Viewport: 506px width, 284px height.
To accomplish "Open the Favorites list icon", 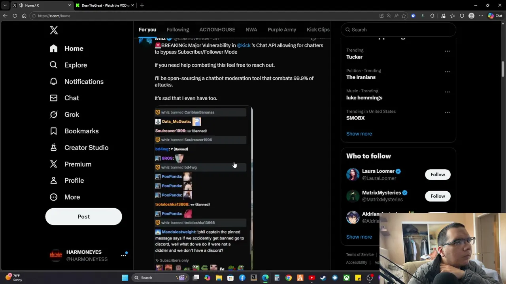I will pyautogui.click(x=452, y=16).
